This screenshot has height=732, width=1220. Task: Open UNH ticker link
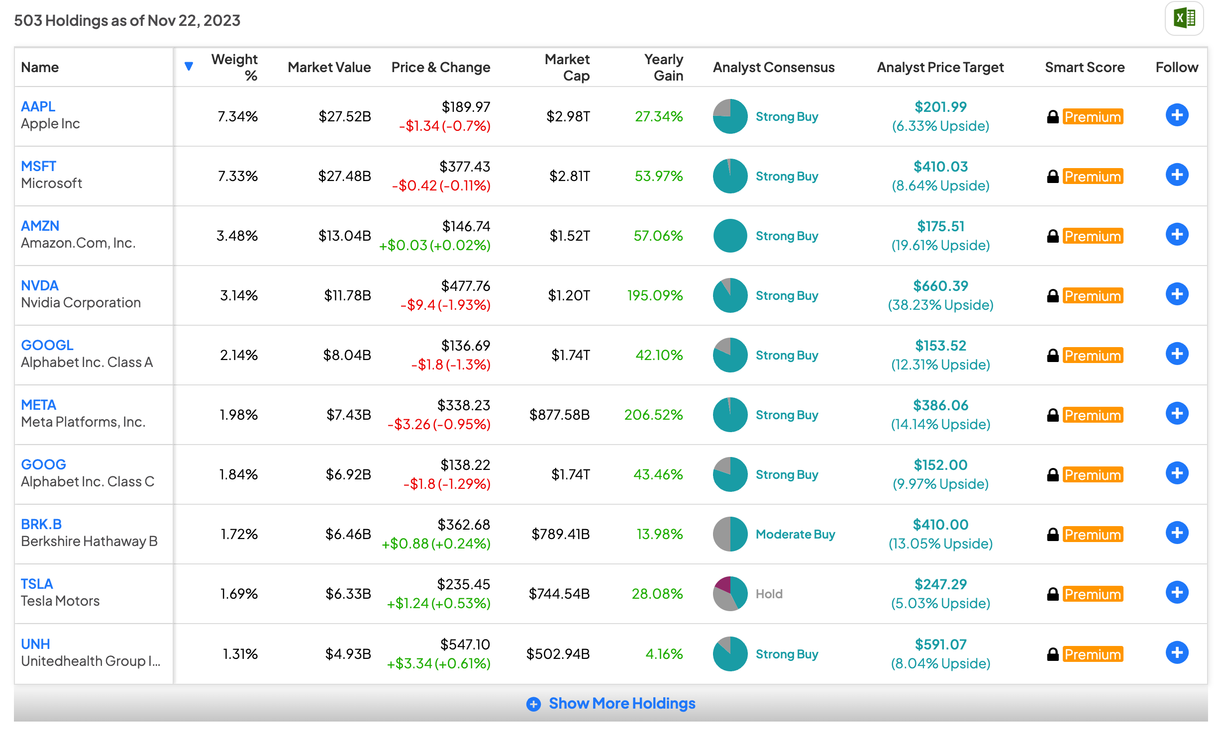35,644
